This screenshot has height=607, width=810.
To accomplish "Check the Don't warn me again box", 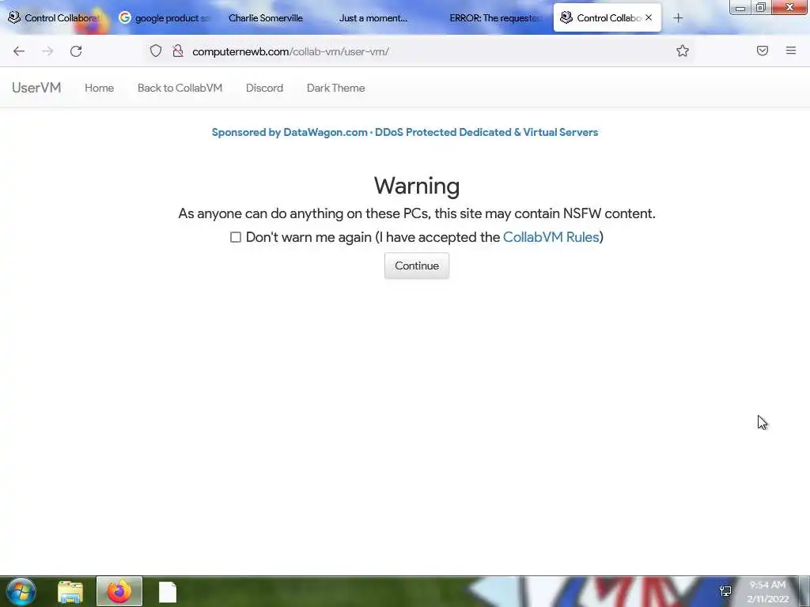I will (x=236, y=237).
